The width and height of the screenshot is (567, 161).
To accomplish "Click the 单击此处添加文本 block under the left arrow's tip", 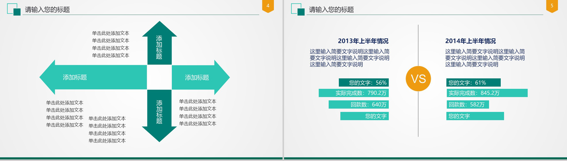I will tap(65, 114).
